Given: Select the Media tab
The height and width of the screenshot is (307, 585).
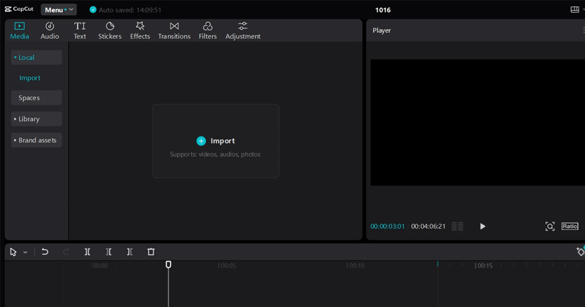Looking at the screenshot, I should [x=19, y=30].
